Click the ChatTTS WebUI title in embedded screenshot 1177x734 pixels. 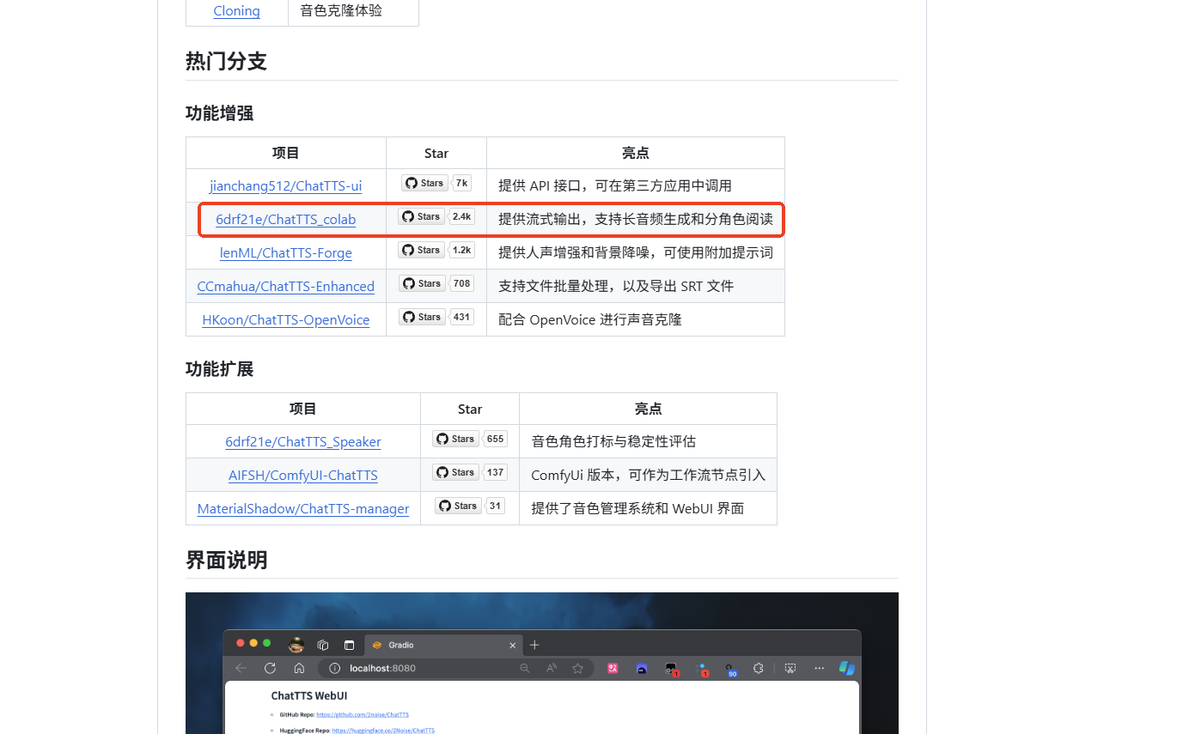tap(309, 695)
